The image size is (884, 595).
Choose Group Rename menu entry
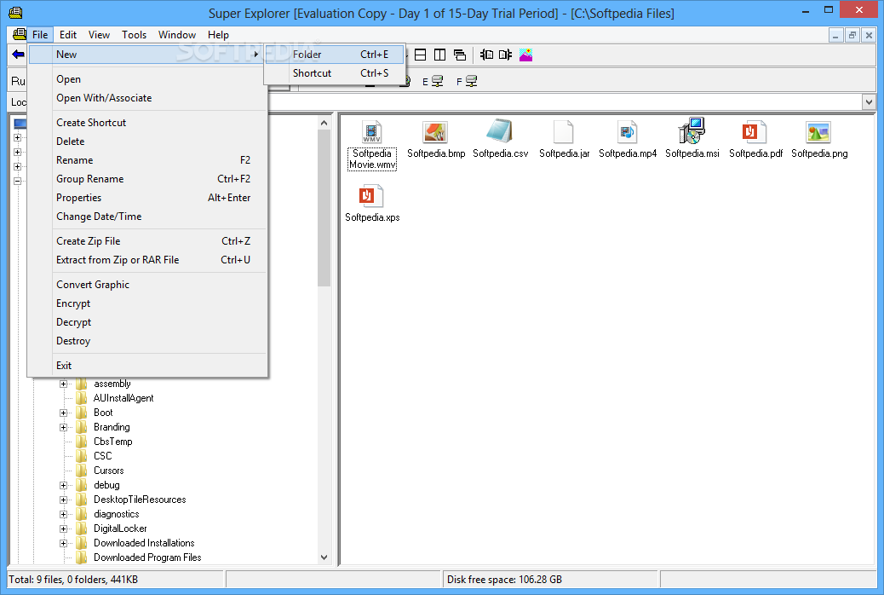(147, 178)
